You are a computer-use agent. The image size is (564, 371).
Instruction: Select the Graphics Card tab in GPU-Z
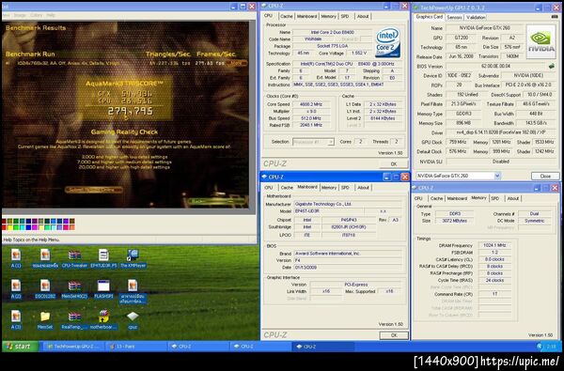pyautogui.click(x=430, y=17)
